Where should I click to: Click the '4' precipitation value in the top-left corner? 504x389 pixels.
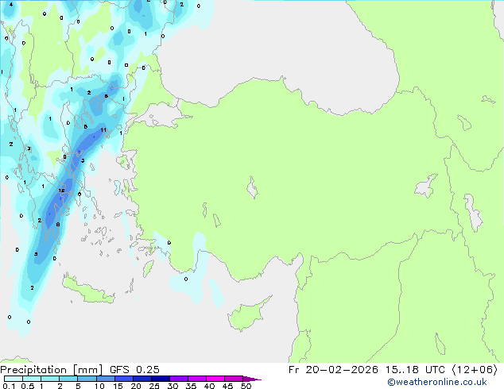coord(11,5)
